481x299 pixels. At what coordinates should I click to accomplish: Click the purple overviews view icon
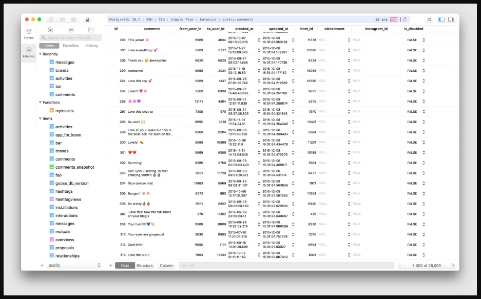51,240
